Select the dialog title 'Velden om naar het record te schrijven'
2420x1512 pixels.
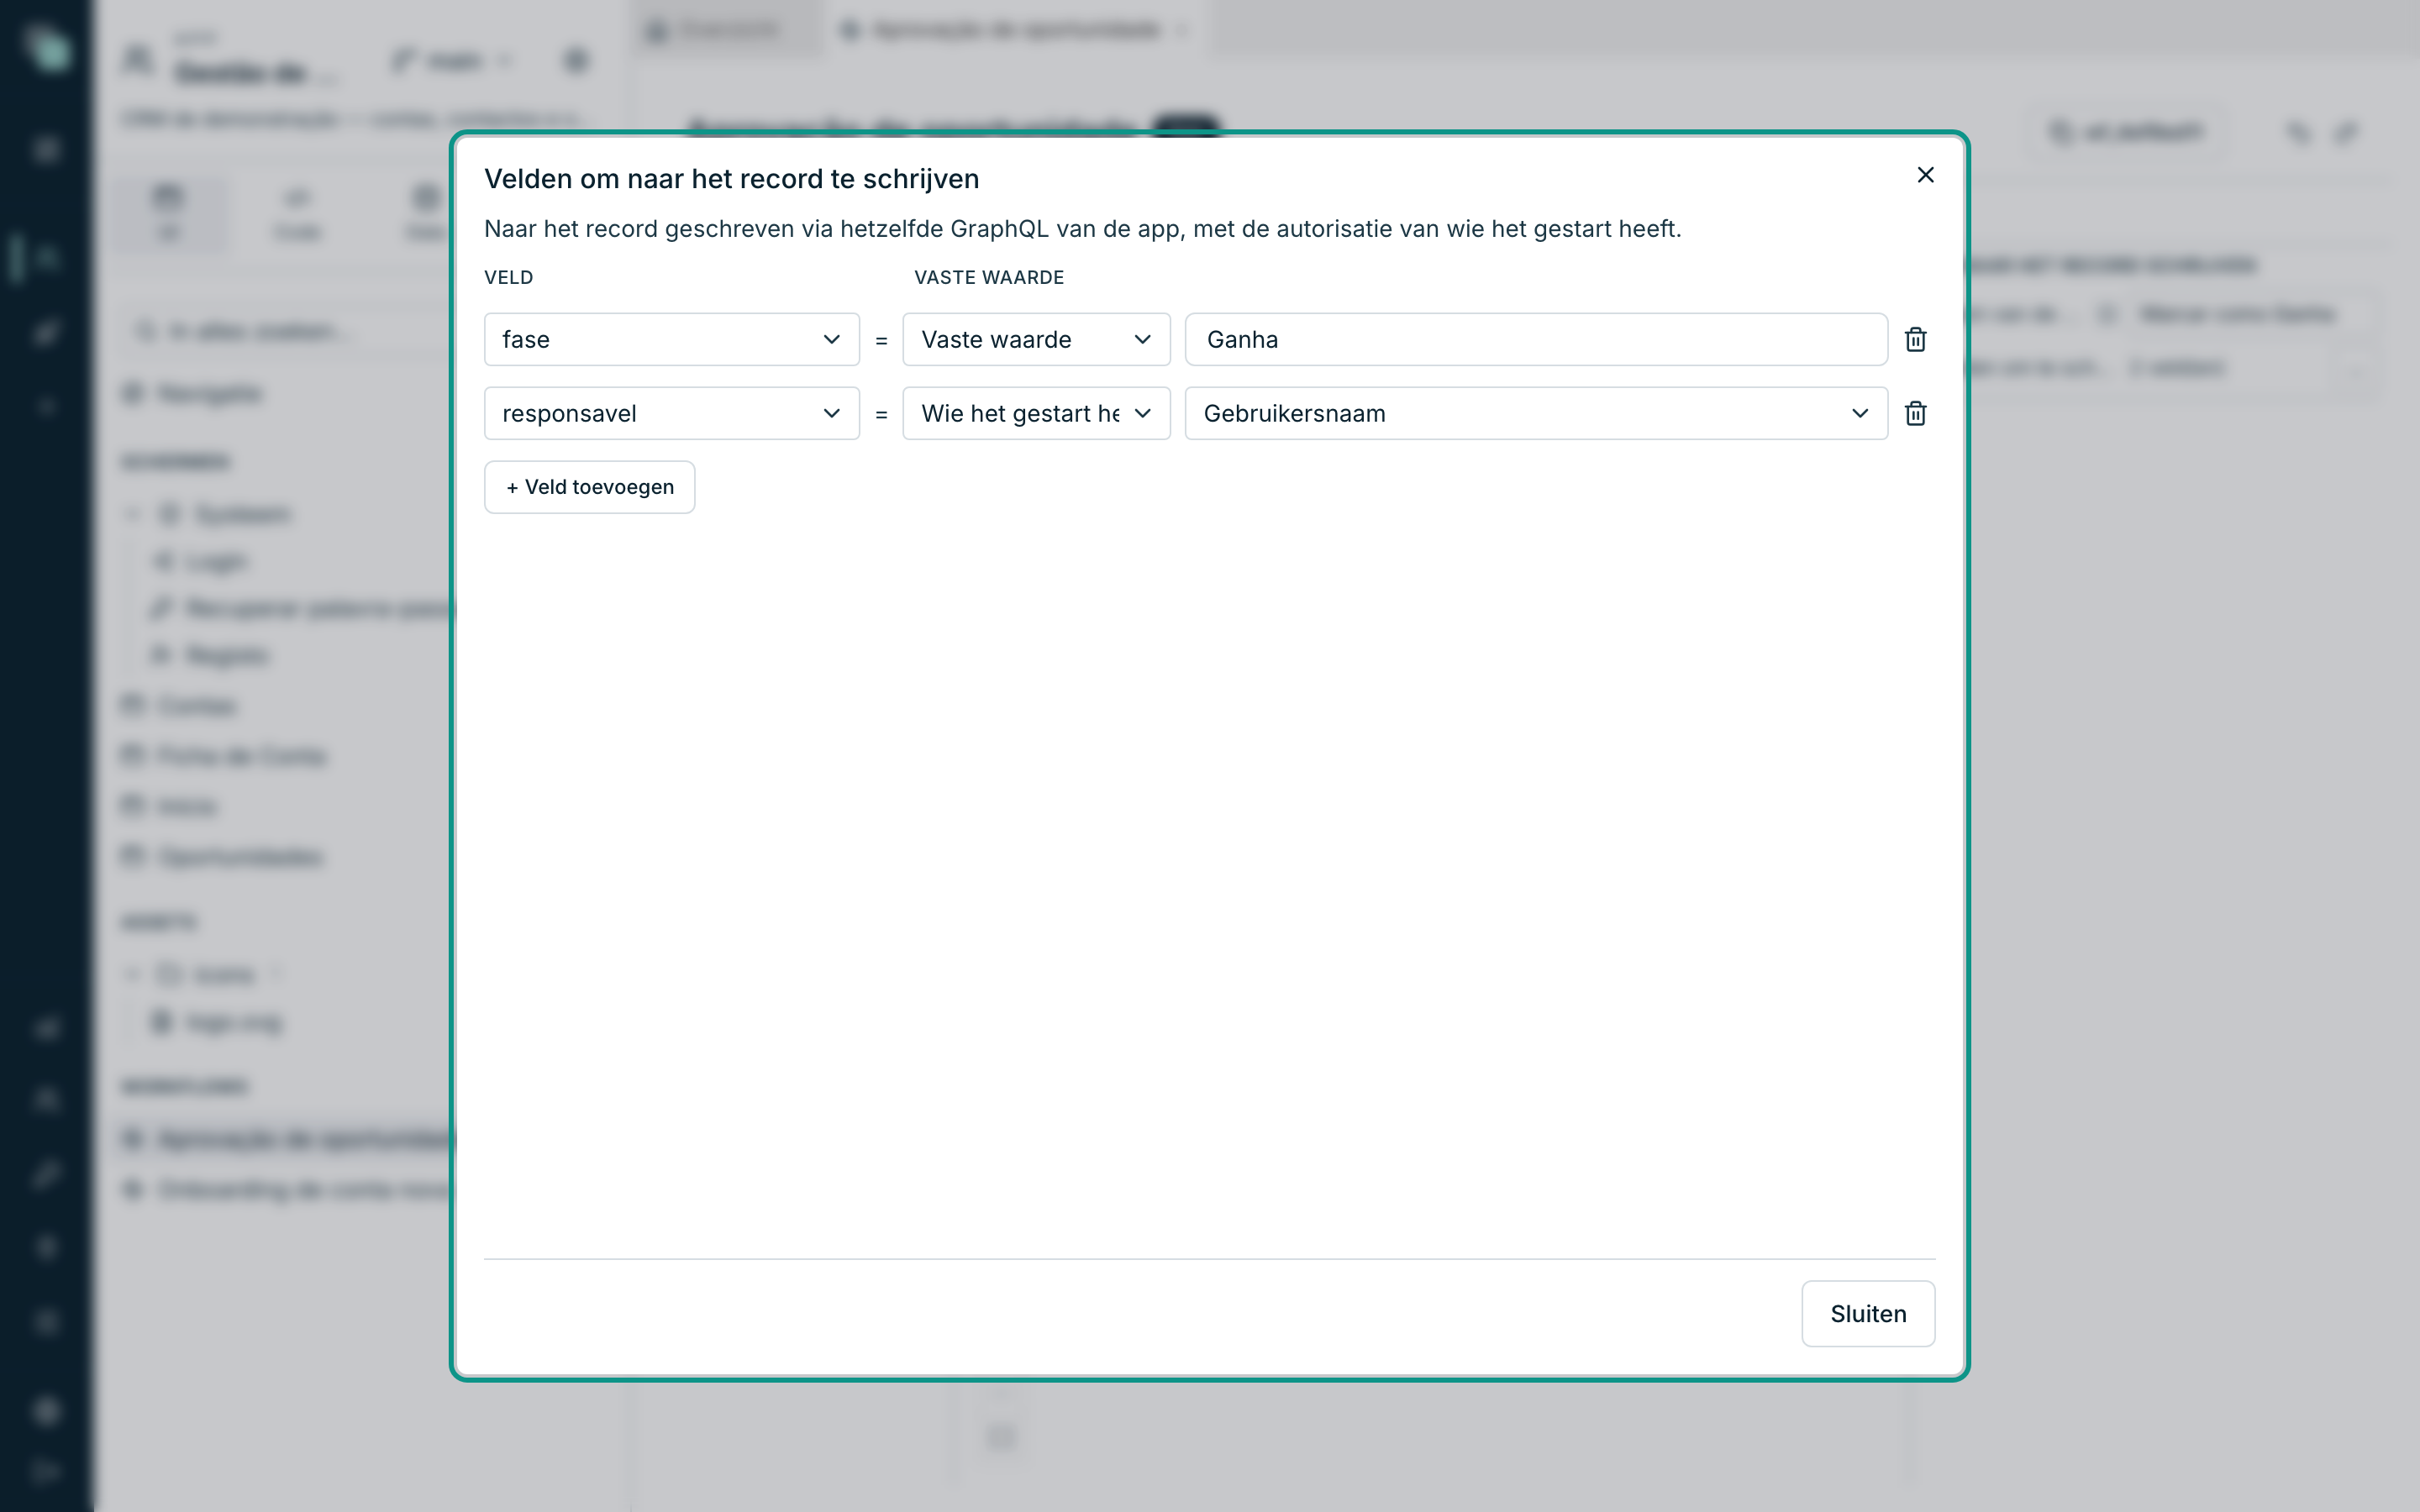[732, 179]
